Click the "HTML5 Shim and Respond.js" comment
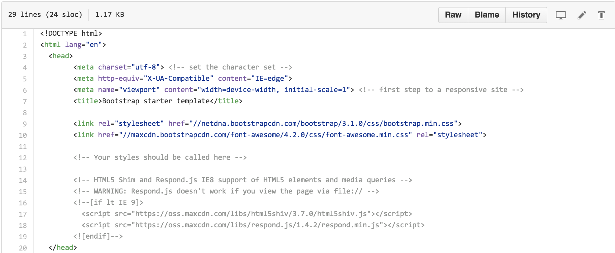This screenshot has height=253, width=615. point(243,180)
